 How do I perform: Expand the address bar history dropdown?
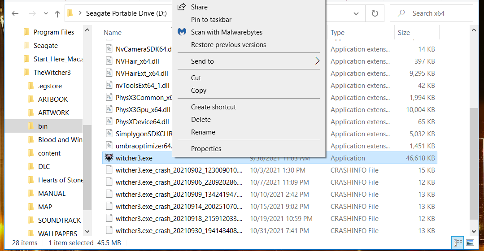tap(356, 13)
